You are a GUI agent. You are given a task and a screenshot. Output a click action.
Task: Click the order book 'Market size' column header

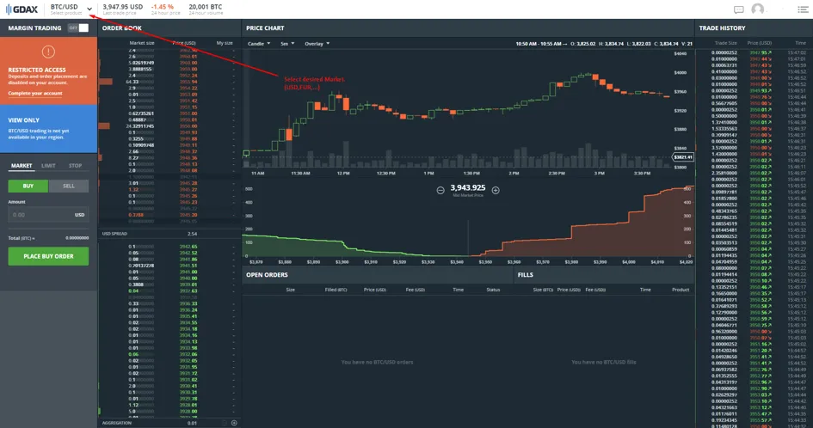click(142, 43)
